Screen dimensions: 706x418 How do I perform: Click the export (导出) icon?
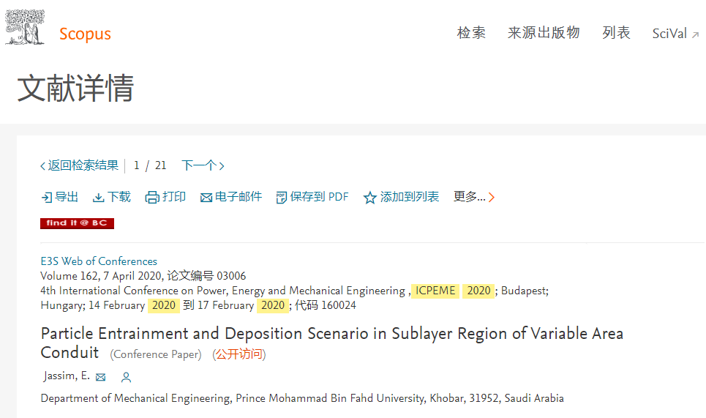(x=46, y=198)
